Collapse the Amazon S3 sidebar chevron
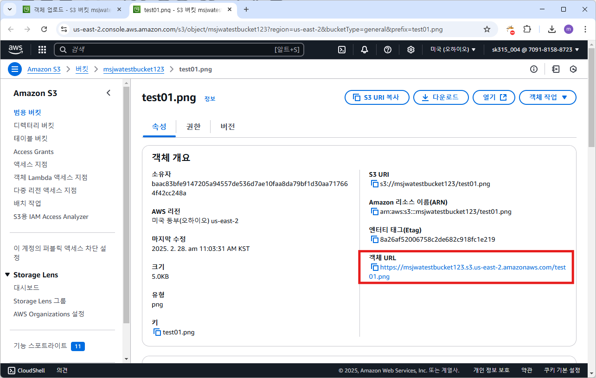596x378 pixels. tap(109, 93)
